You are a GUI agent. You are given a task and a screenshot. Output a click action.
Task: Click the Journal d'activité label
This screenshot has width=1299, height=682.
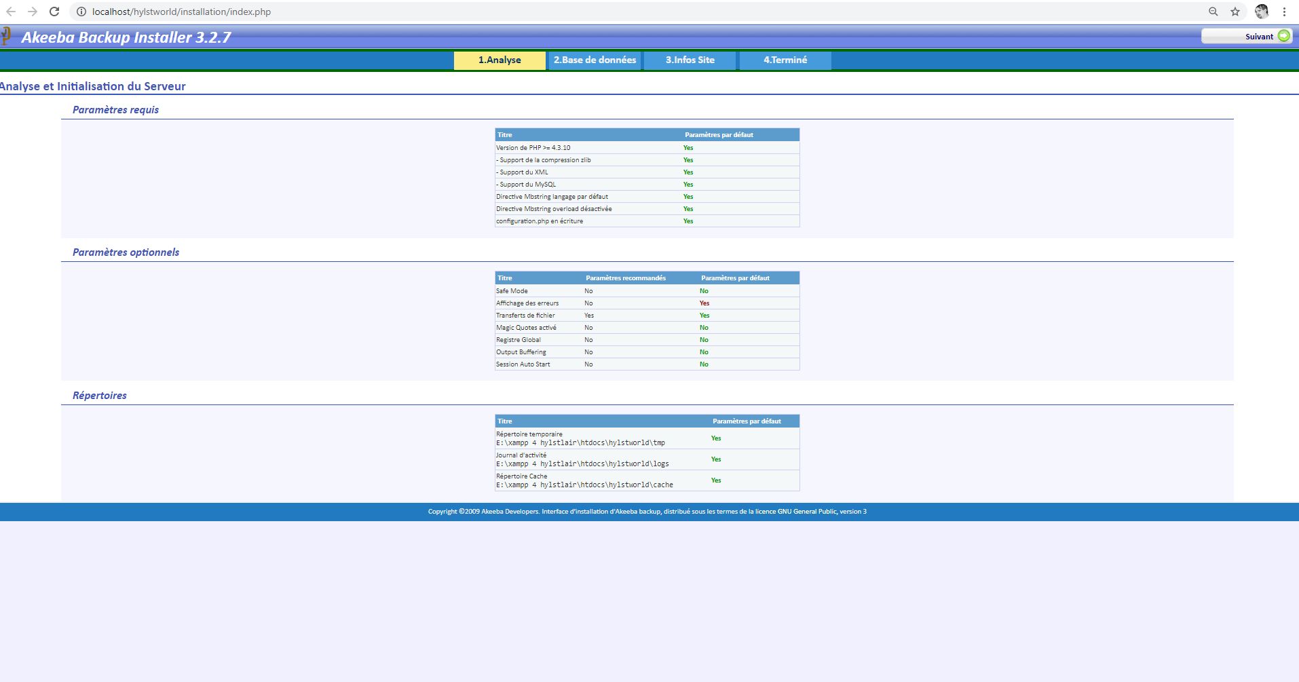pos(521,455)
